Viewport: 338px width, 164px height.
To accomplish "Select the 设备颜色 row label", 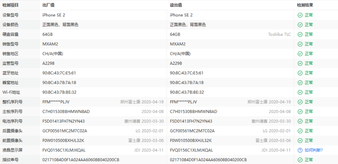I will tap(11, 25).
